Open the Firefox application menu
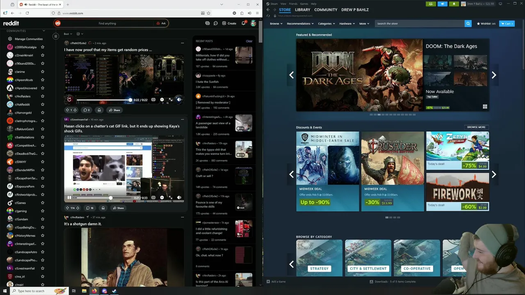The image size is (525, 295). [257, 13]
